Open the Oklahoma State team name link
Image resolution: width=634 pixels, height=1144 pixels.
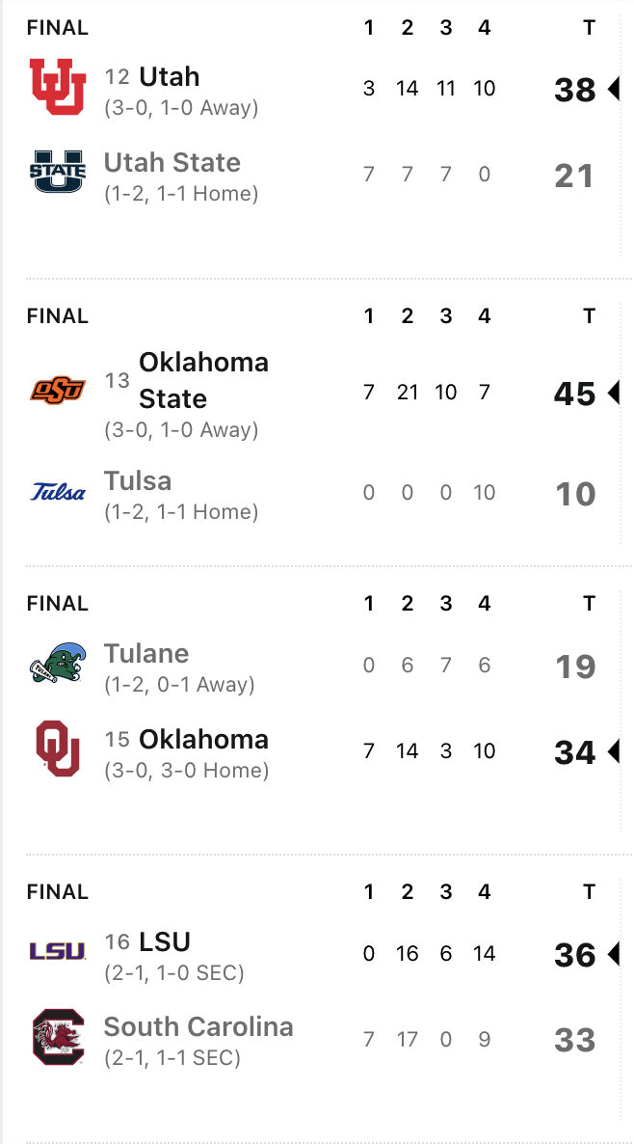203,380
